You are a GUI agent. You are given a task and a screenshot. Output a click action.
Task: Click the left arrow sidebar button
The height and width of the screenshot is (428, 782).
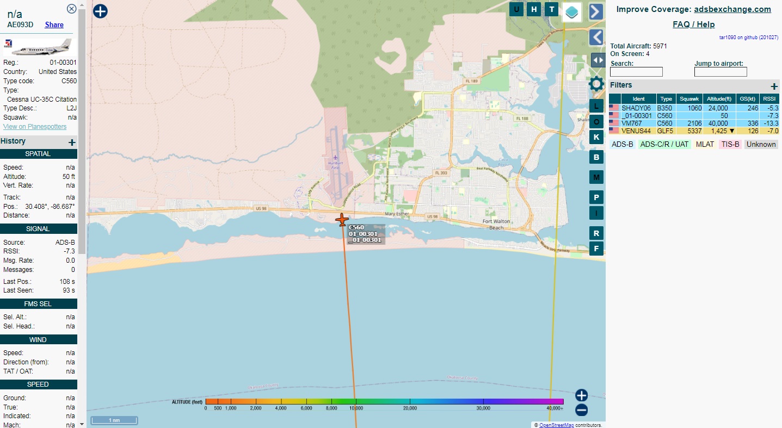point(596,38)
